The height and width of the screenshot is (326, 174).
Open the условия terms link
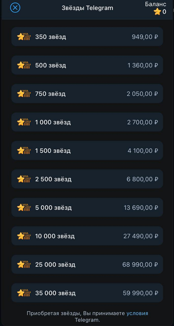pyautogui.click(x=137, y=313)
